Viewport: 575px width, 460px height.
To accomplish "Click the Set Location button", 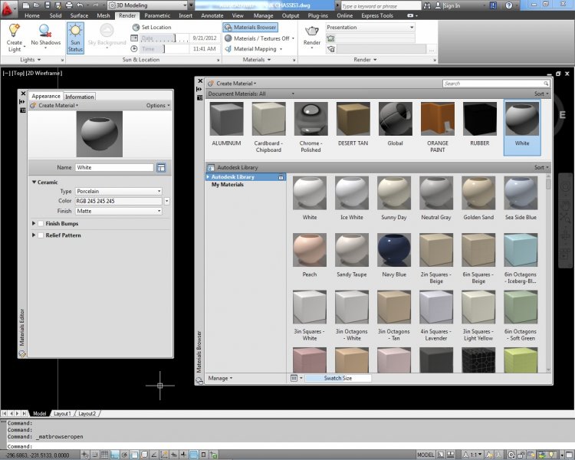I will click(x=153, y=27).
